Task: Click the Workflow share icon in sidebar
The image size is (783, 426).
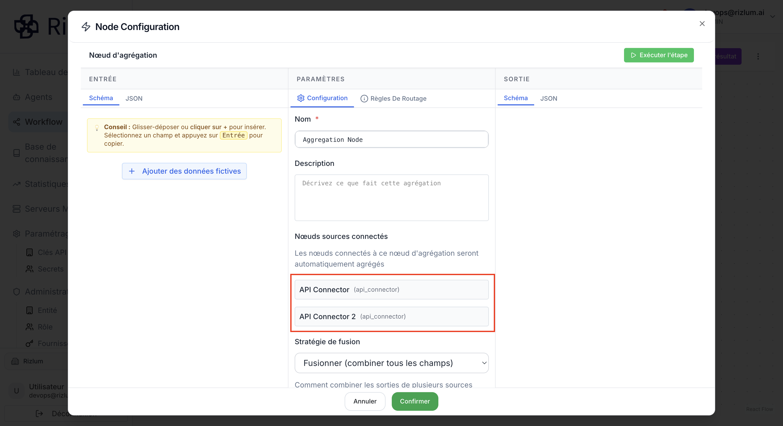Action: 16,122
